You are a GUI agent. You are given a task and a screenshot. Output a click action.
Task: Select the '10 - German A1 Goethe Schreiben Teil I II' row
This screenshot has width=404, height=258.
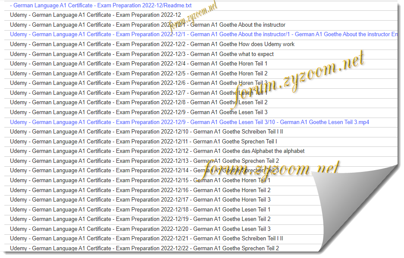[x=146, y=131]
